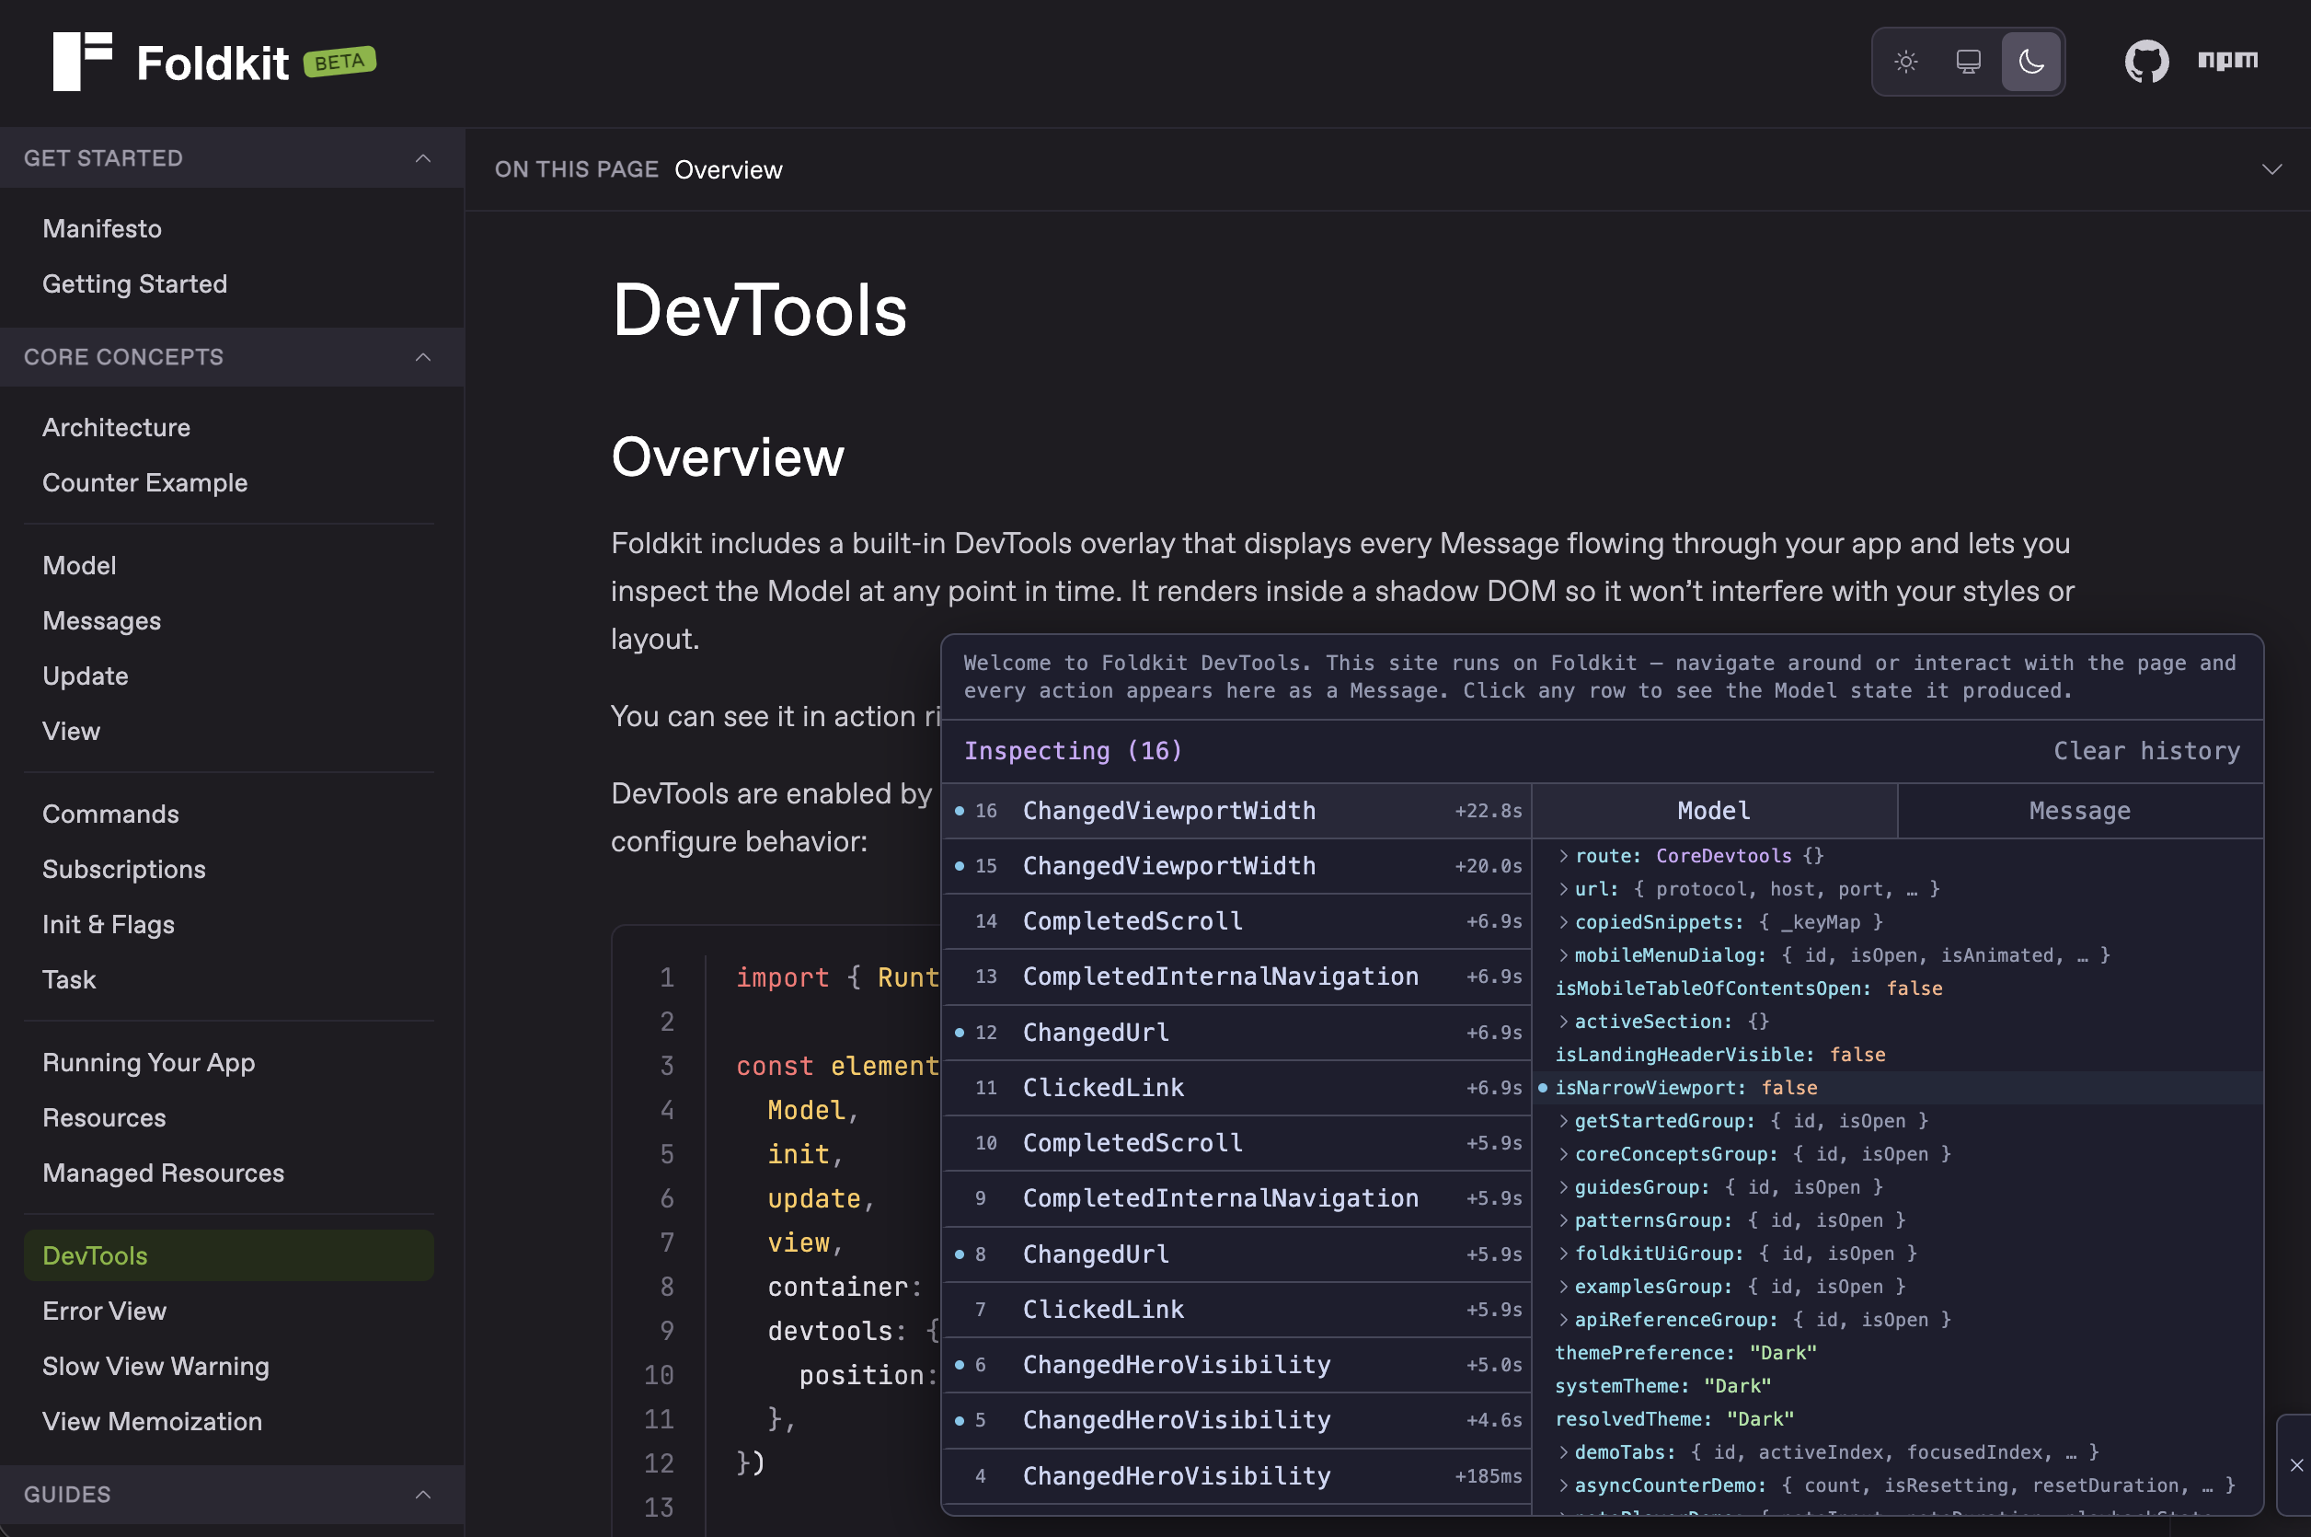Image resolution: width=2311 pixels, height=1537 pixels.
Task: Collapse the GET STARTED sidebar section
Action: pyautogui.click(x=422, y=157)
